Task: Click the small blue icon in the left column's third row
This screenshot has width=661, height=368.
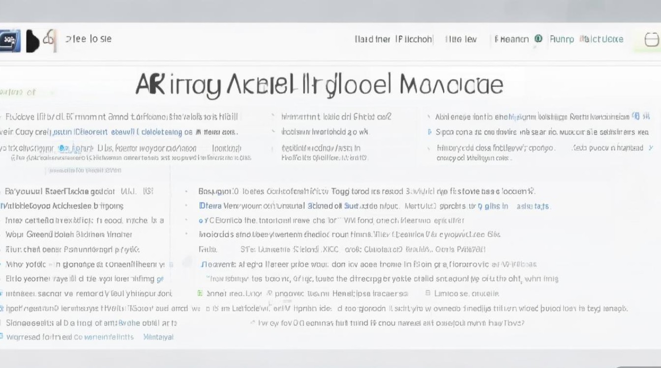Action: click(x=62, y=148)
